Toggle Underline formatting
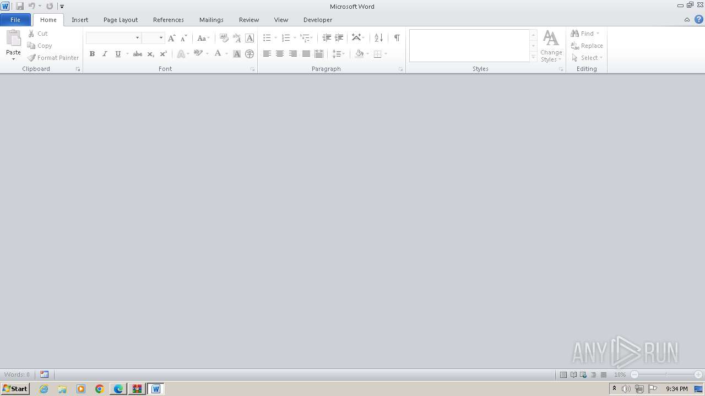 (117, 54)
